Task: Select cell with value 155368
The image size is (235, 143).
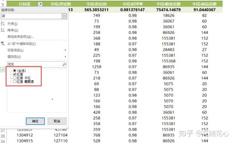Action: point(168,61)
